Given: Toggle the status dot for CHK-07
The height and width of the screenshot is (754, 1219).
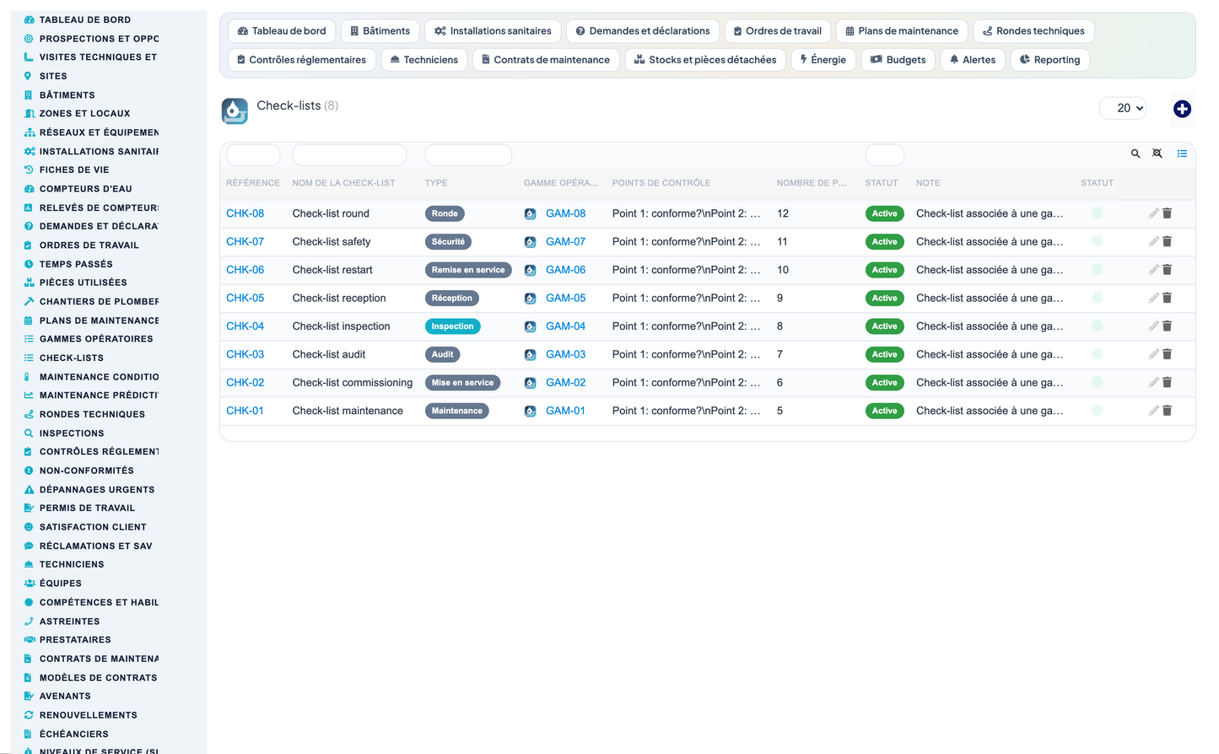Looking at the screenshot, I should click(1098, 241).
